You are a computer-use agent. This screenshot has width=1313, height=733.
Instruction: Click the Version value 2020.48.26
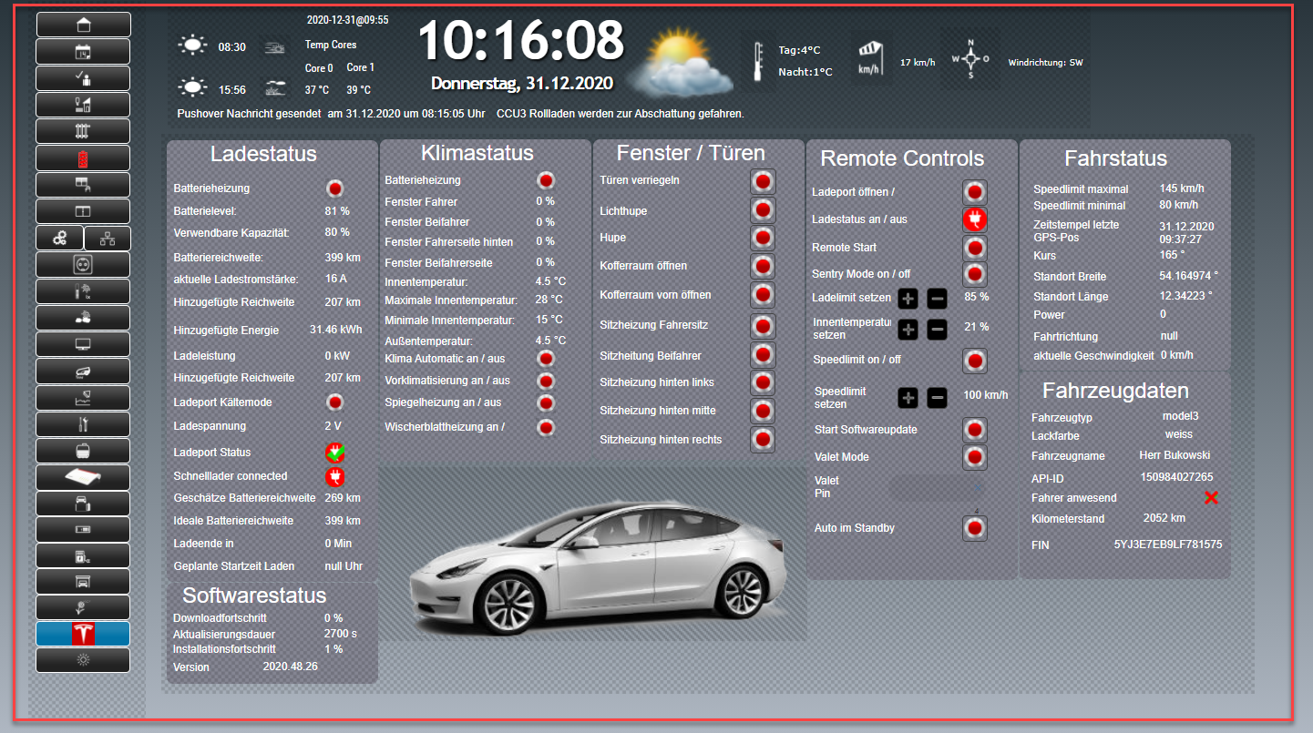tap(290, 667)
